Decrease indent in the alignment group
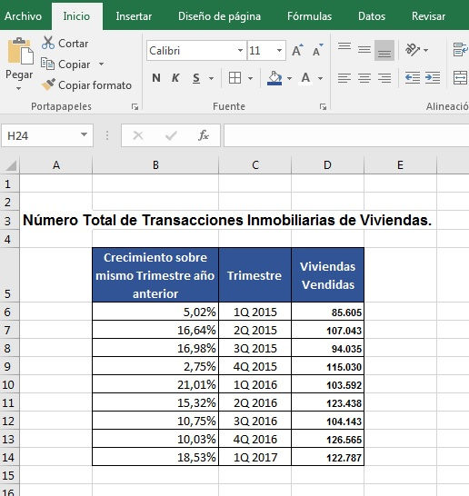This screenshot has width=469, height=496. (x=413, y=78)
